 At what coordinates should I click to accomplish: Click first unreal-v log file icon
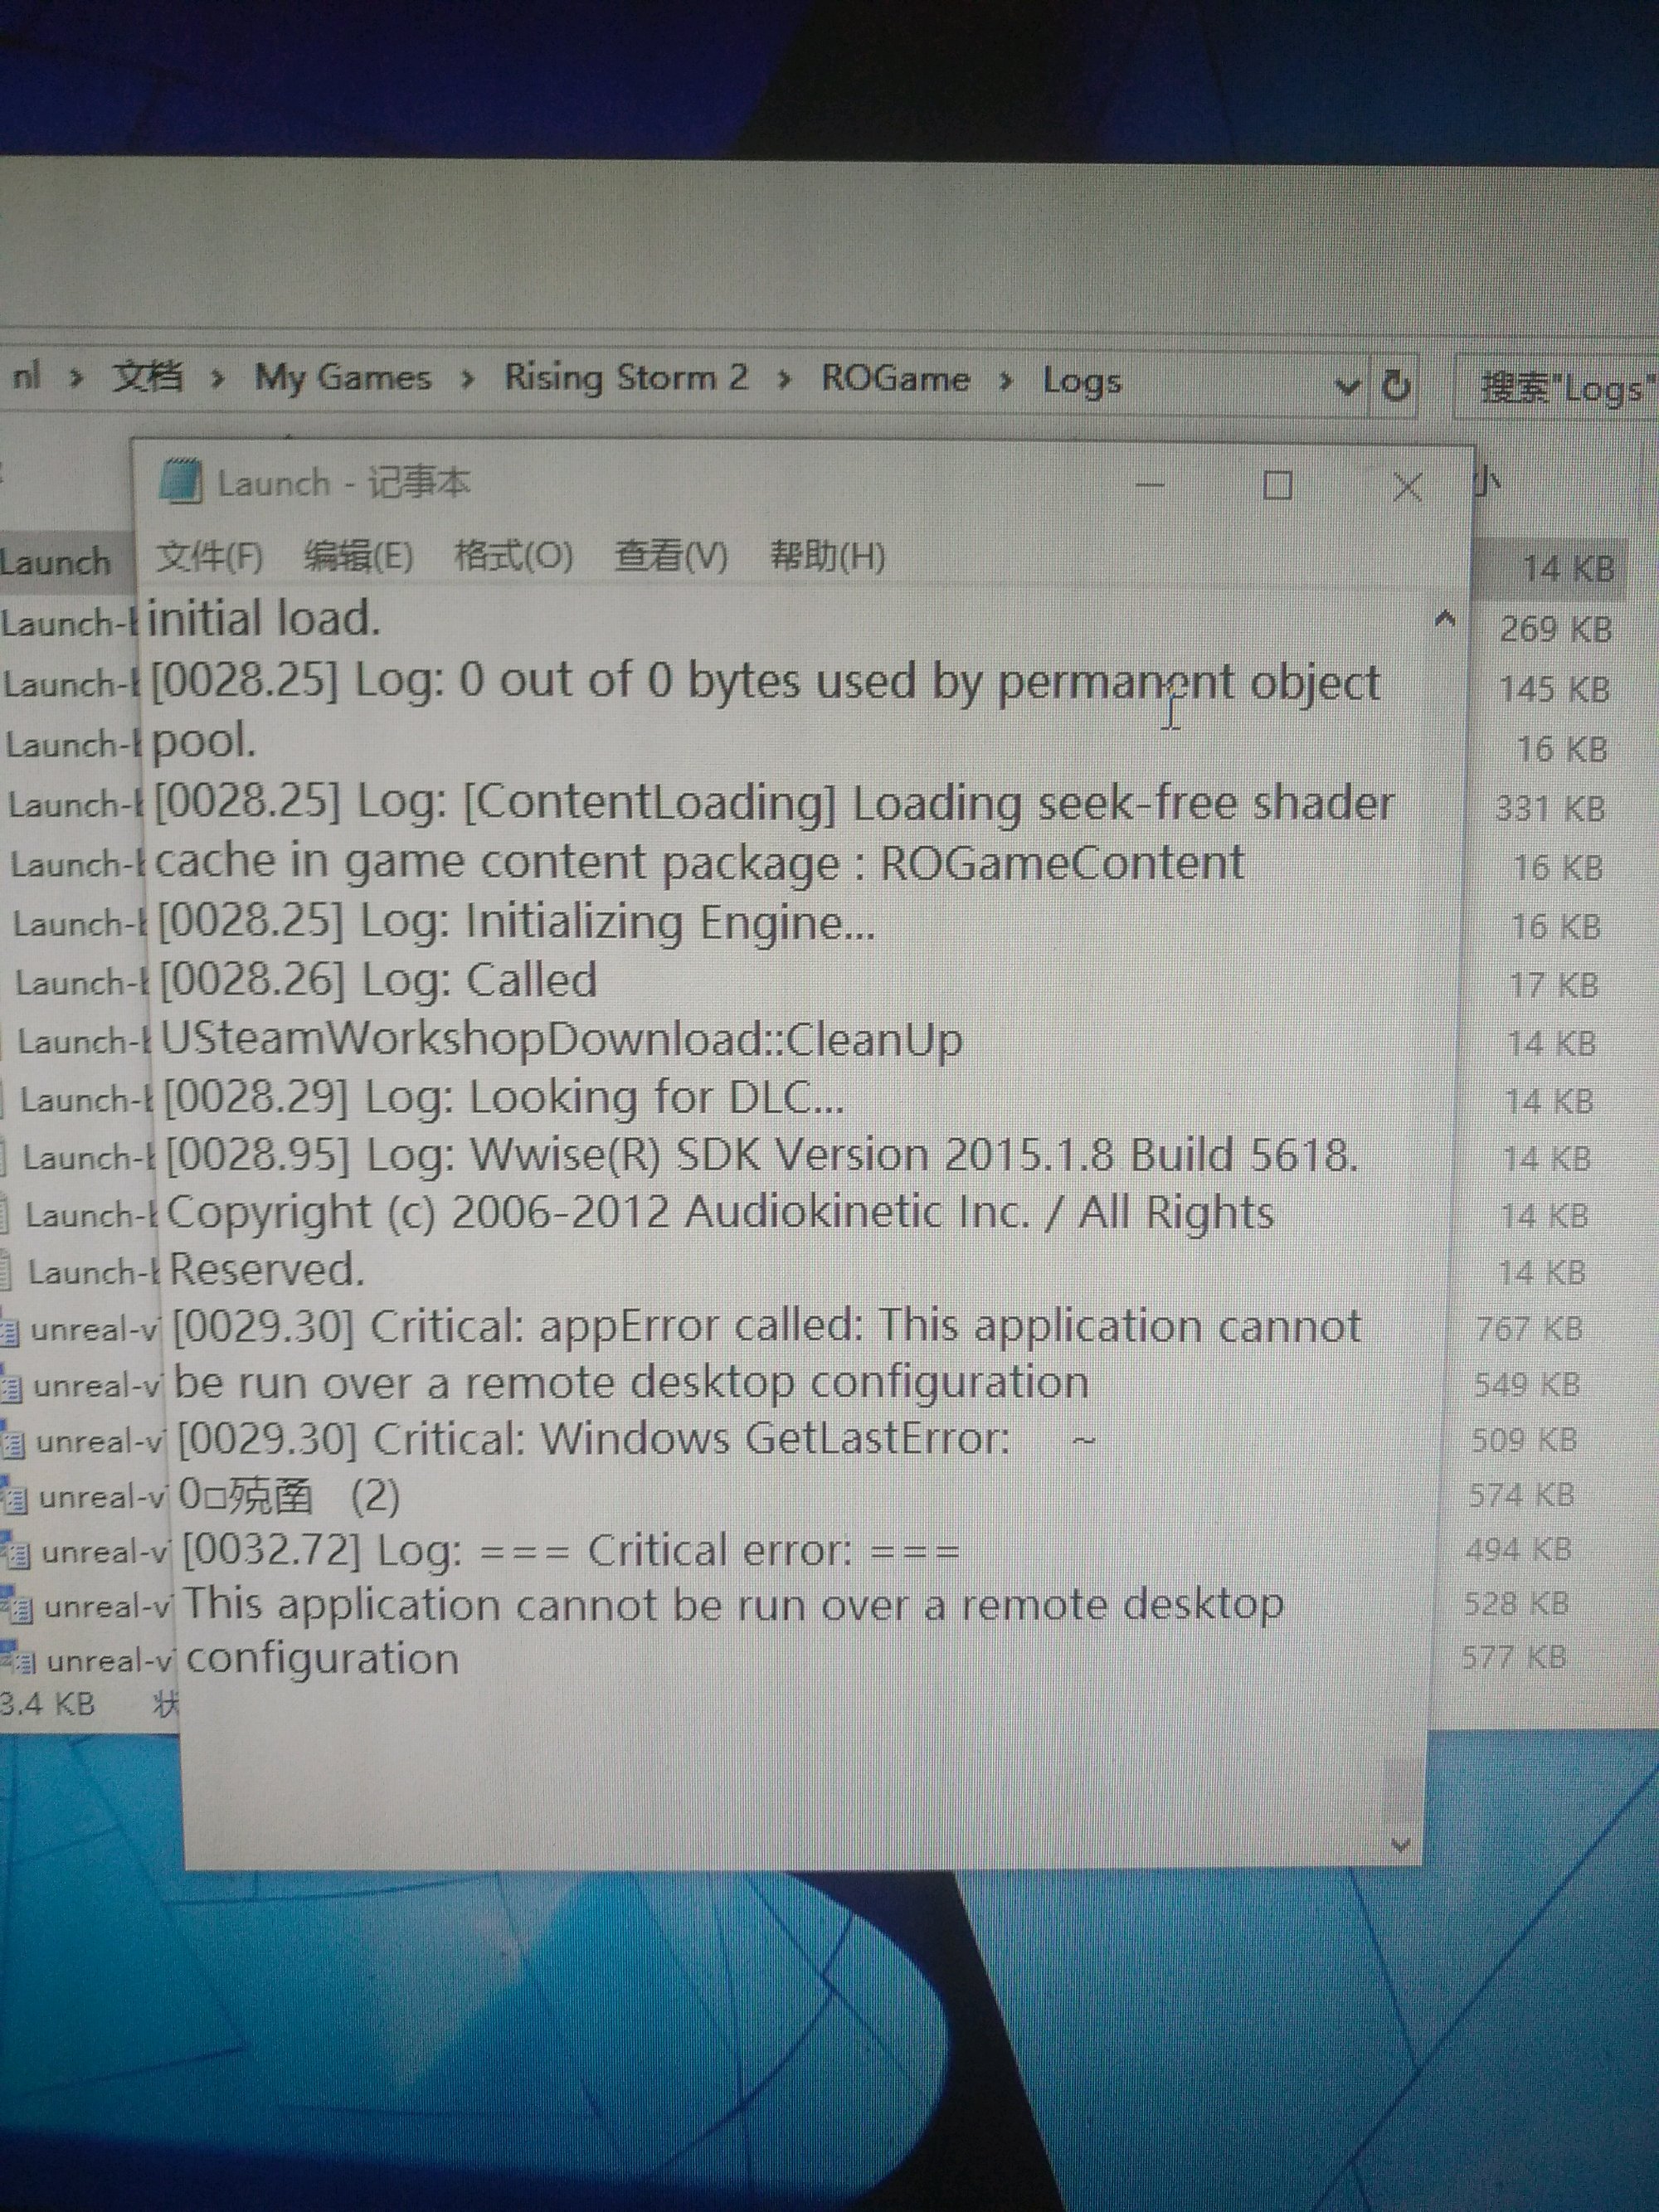11,1332
